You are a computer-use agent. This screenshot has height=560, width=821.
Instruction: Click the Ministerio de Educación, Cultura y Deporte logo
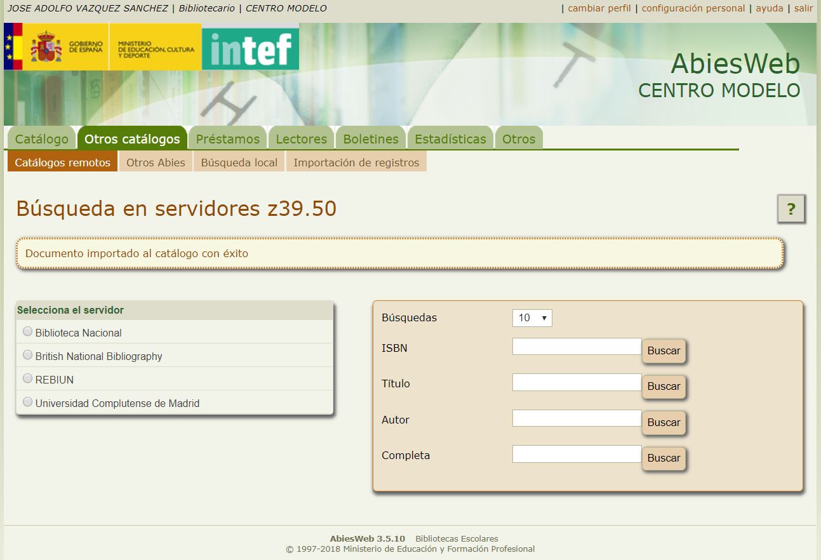click(x=156, y=46)
